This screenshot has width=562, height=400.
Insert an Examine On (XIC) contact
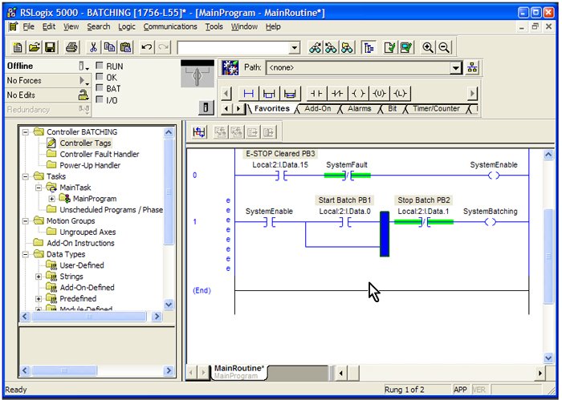click(x=316, y=94)
